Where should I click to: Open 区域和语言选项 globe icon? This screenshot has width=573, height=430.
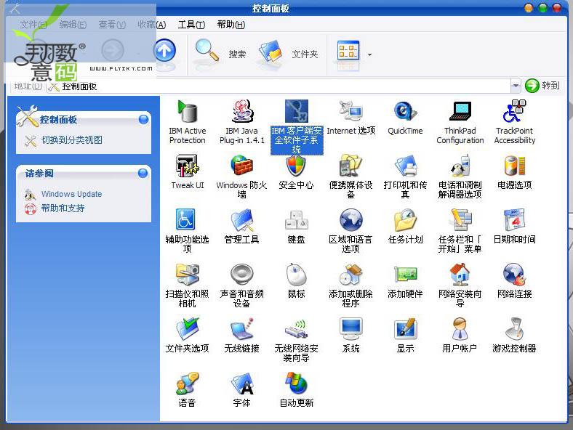tap(350, 220)
